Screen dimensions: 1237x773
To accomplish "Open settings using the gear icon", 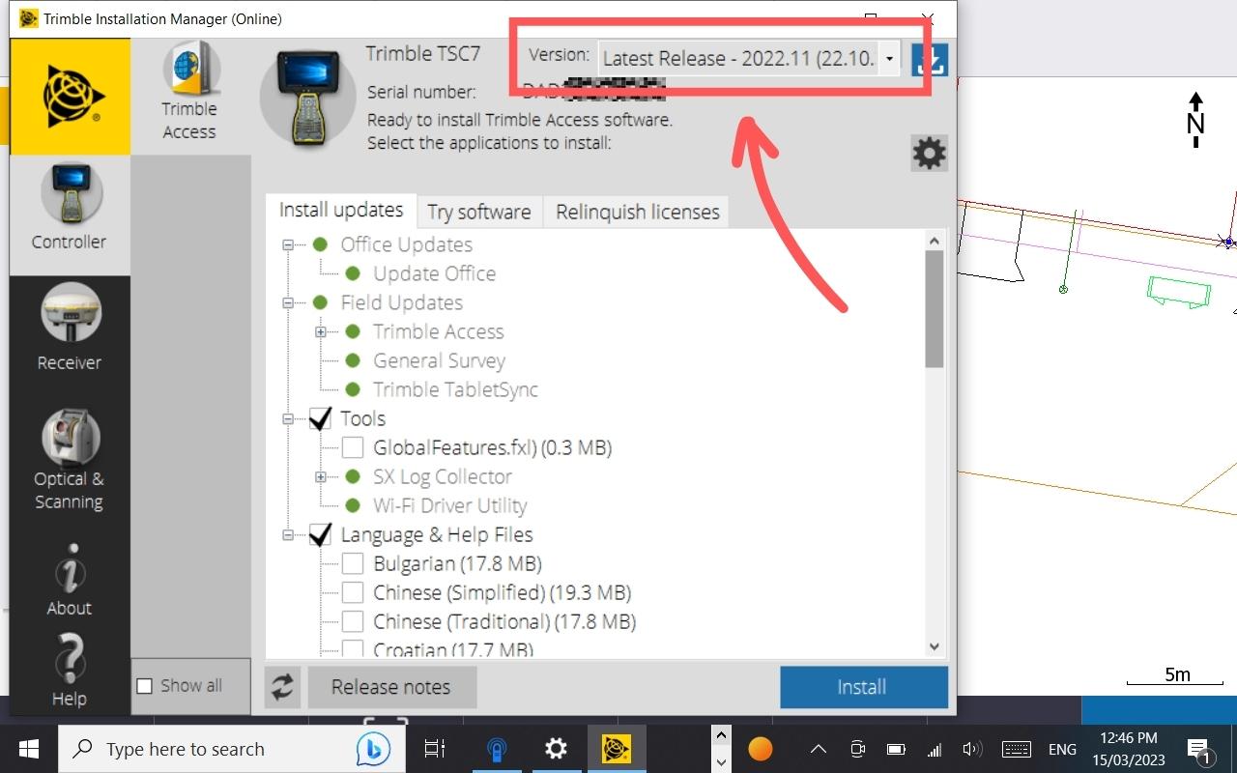I will pos(930,153).
